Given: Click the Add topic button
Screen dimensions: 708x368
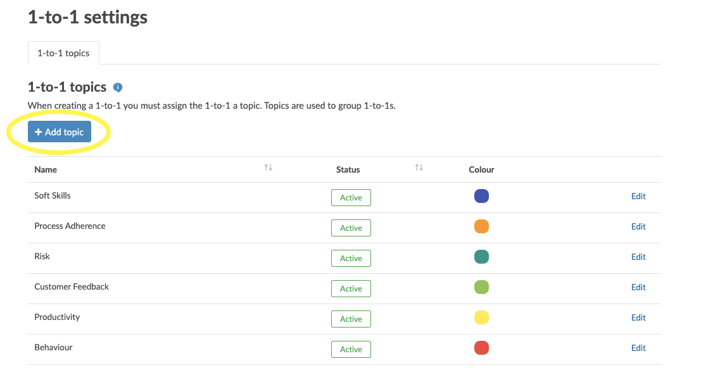Looking at the screenshot, I should (x=60, y=132).
